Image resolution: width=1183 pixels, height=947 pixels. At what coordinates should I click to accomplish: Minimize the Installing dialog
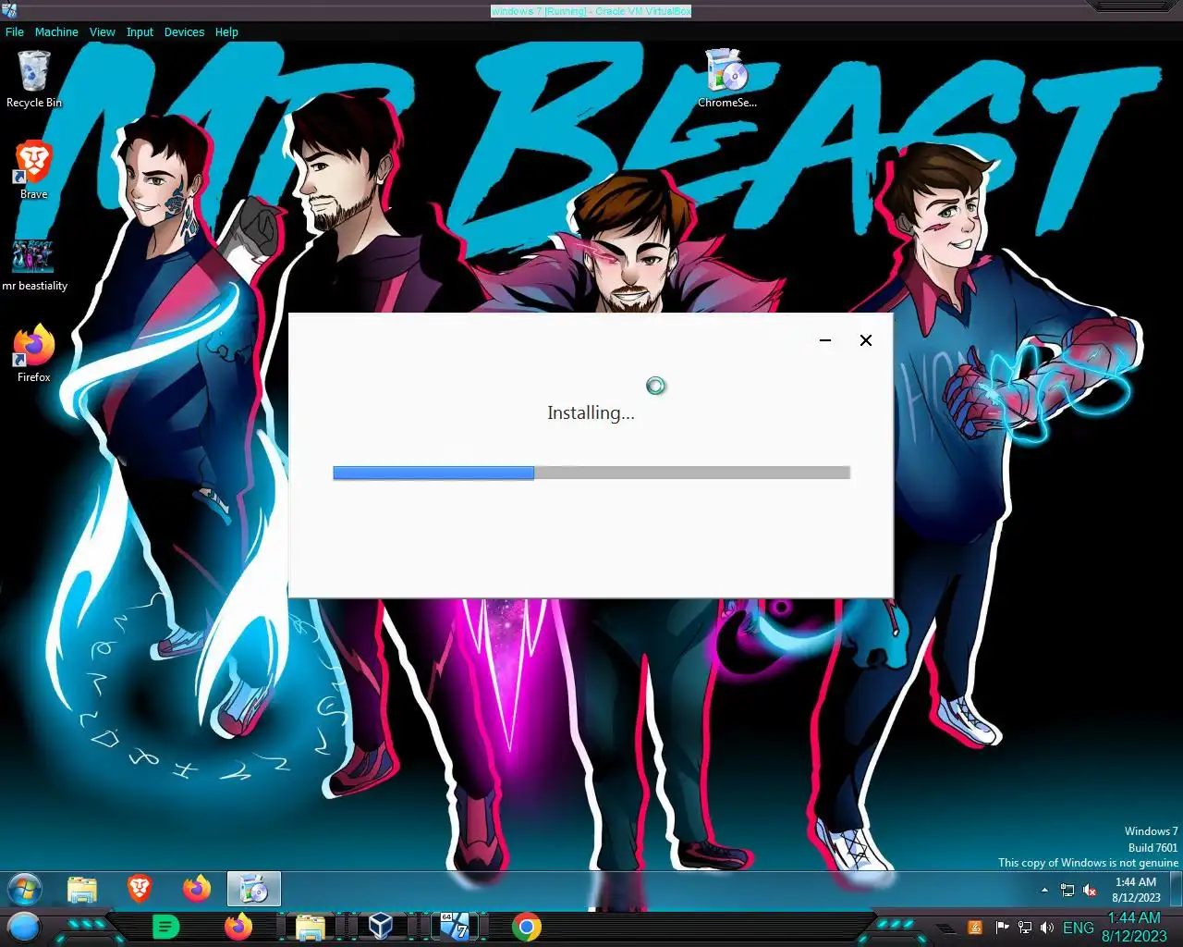[825, 340]
